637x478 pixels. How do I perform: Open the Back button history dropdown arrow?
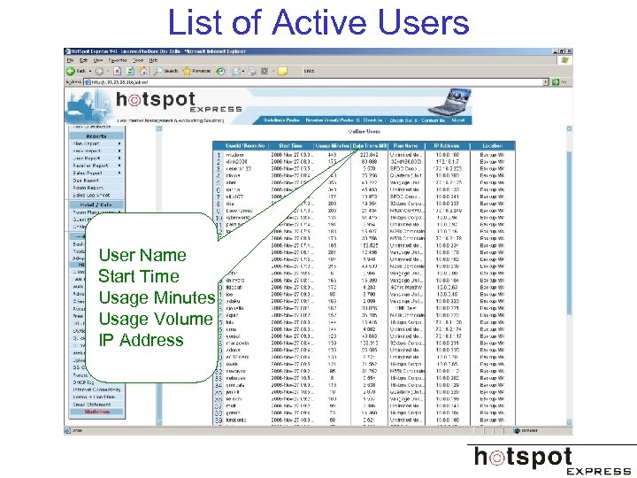tap(89, 71)
